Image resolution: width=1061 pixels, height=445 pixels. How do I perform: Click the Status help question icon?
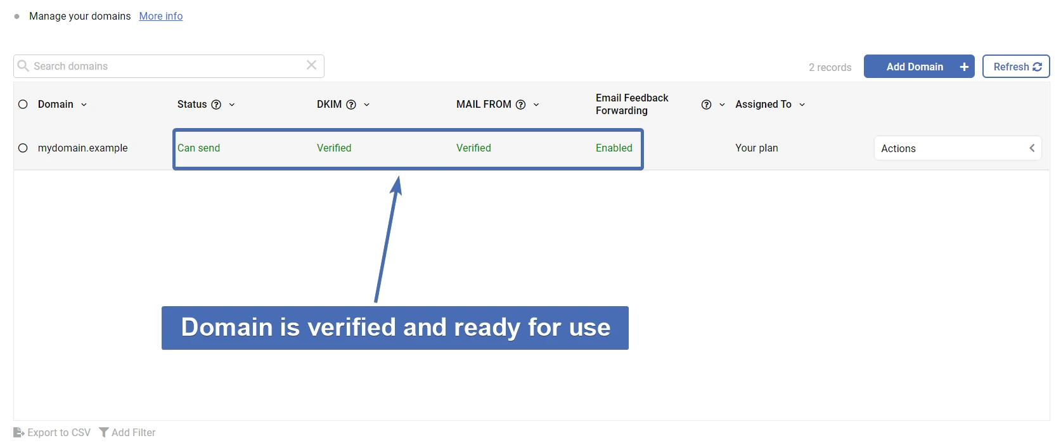[x=216, y=105]
